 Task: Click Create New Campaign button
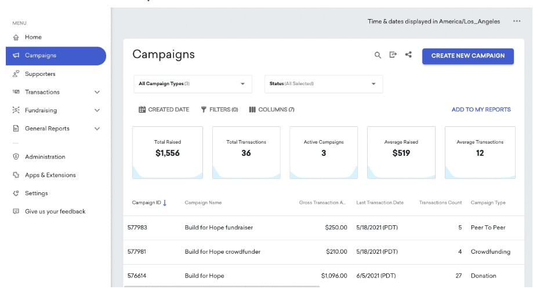point(467,56)
